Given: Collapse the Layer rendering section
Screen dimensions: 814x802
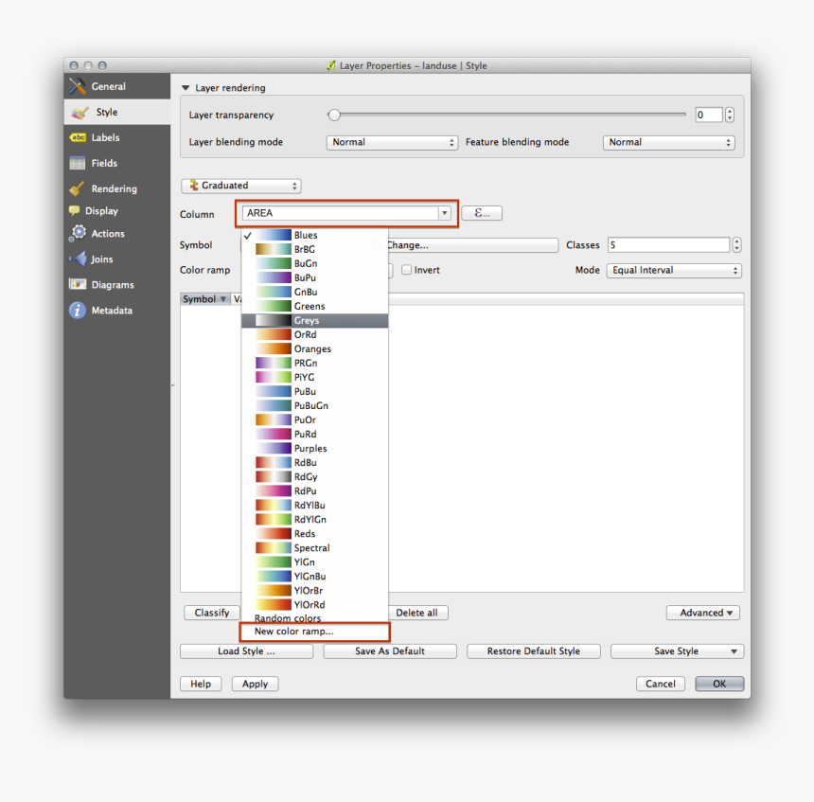Looking at the screenshot, I should pyautogui.click(x=186, y=88).
